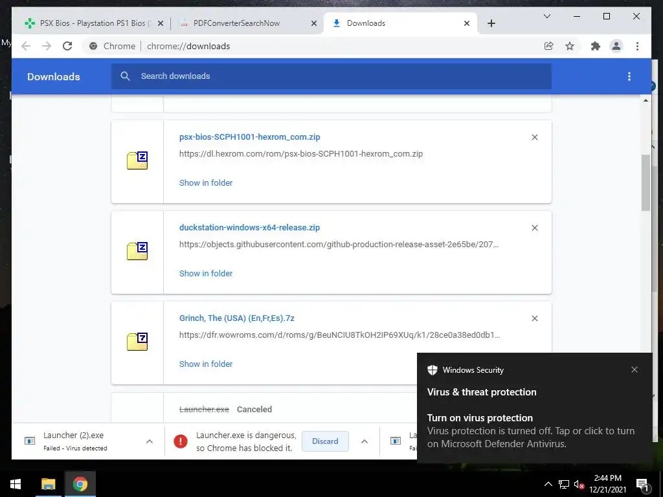This screenshot has height=497, width=663.
Task: Discard the dangerous Launcher.exe download
Action: click(x=325, y=441)
